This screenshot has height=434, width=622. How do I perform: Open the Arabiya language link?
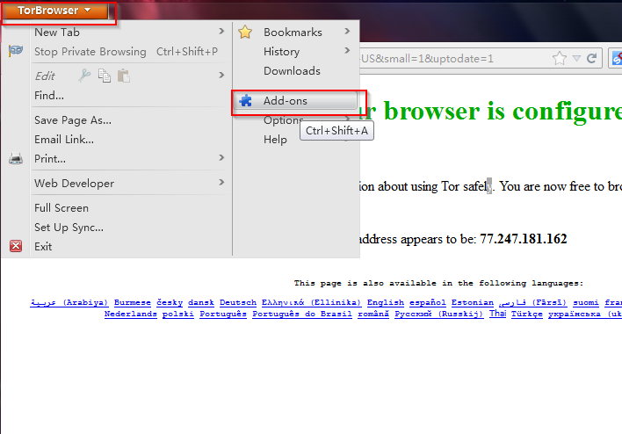69,302
